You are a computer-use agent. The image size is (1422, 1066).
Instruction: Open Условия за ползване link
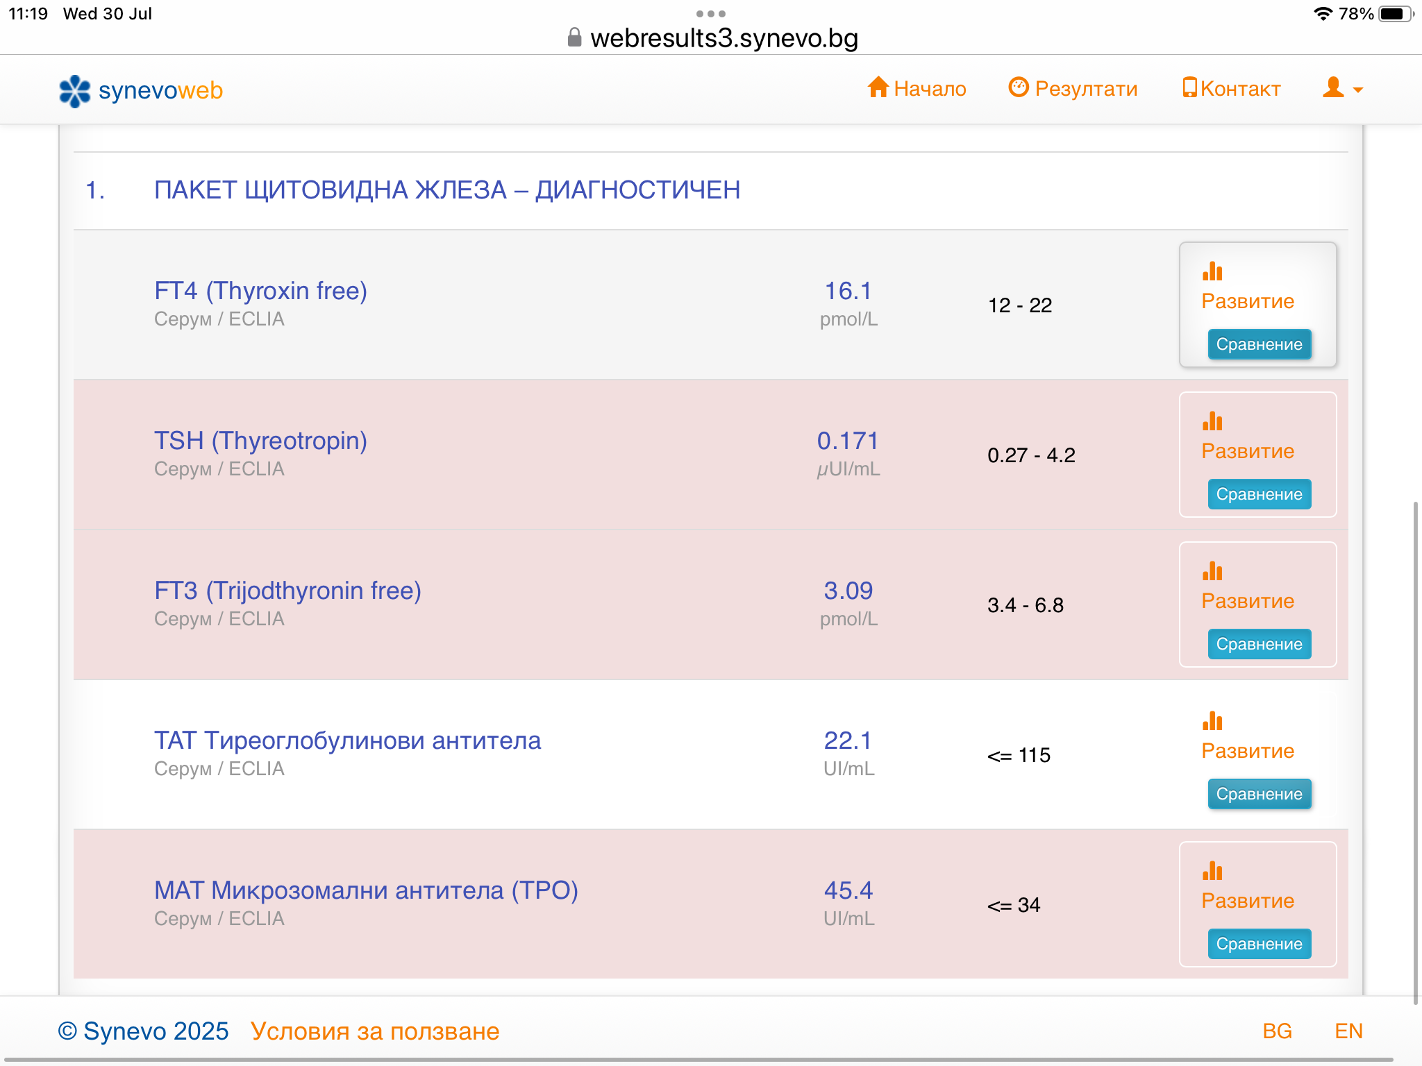(375, 1031)
